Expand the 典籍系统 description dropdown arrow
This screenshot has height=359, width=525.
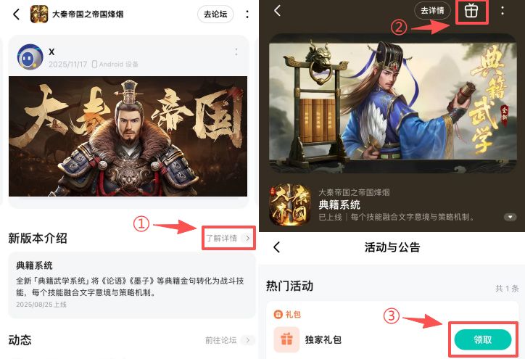(510, 217)
